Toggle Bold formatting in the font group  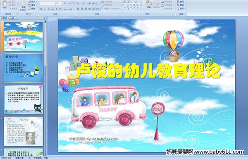(41, 9)
